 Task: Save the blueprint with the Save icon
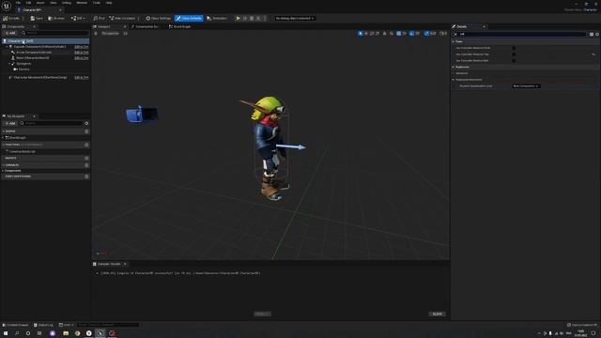(37, 18)
